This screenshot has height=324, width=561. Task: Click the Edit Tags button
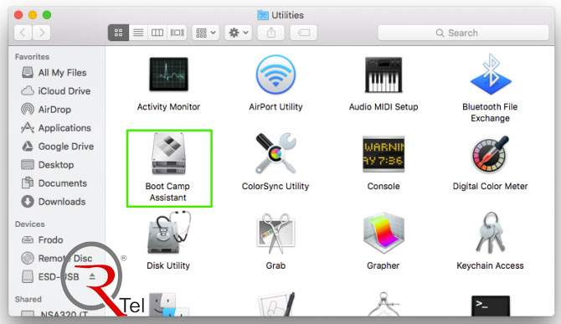(303, 33)
